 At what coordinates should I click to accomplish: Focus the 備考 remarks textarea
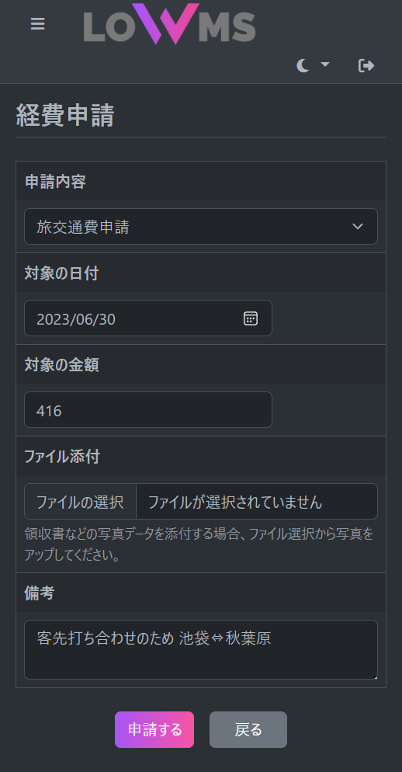(x=201, y=649)
